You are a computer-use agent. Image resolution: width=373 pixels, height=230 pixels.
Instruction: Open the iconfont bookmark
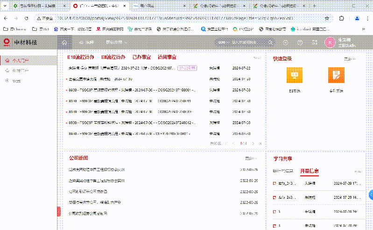pos(310,29)
